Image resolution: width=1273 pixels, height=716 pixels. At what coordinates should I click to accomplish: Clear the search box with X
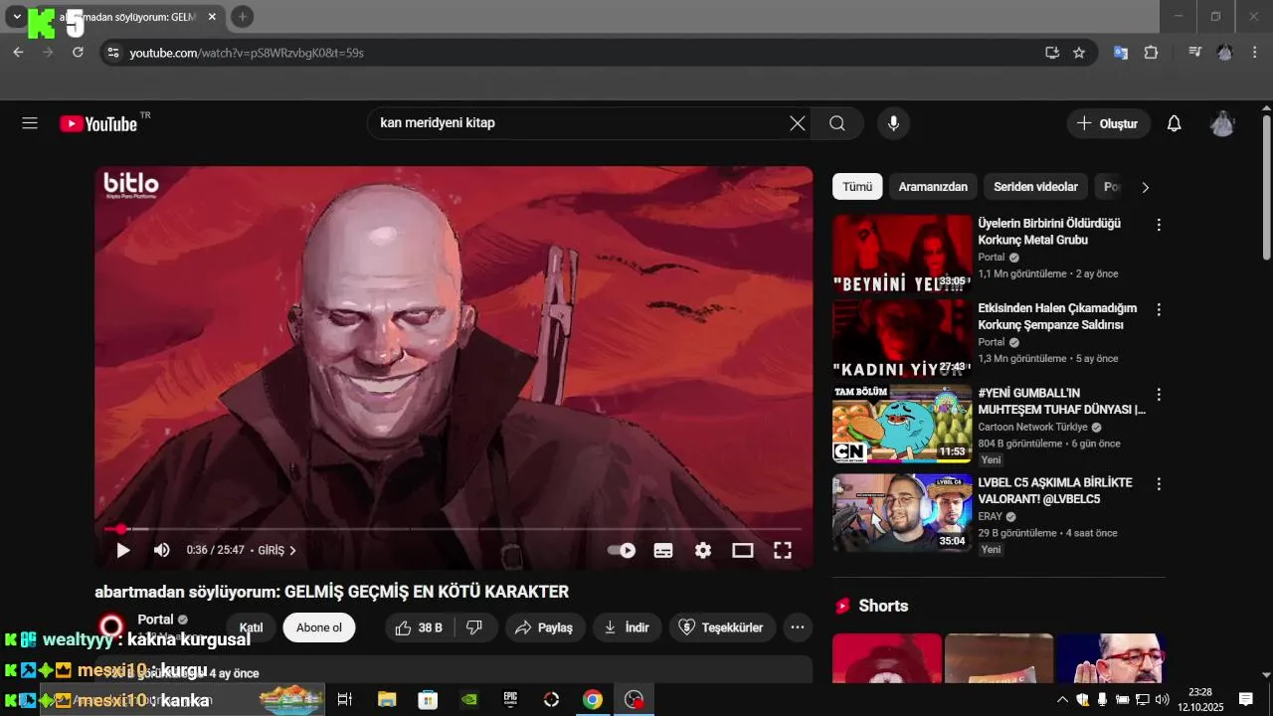click(798, 123)
